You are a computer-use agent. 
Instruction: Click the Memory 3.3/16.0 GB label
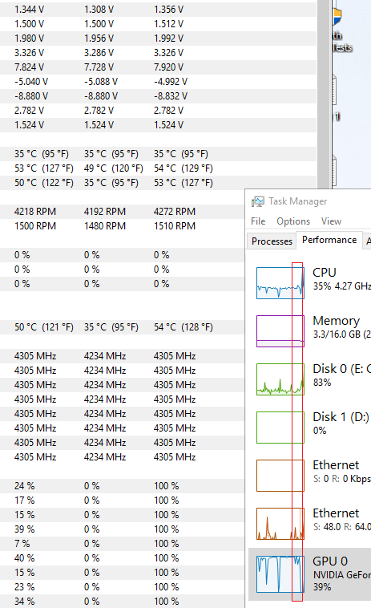point(341,327)
